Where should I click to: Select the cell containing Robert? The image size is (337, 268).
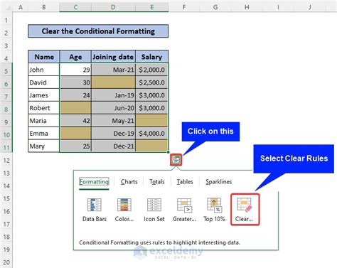(x=44, y=108)
